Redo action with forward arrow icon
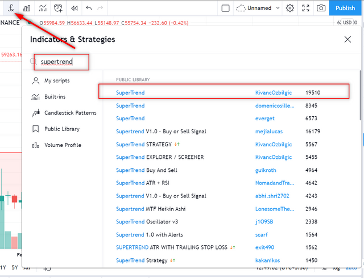The width and height of the screenshot is (364, 278). (x=100, y=9)
